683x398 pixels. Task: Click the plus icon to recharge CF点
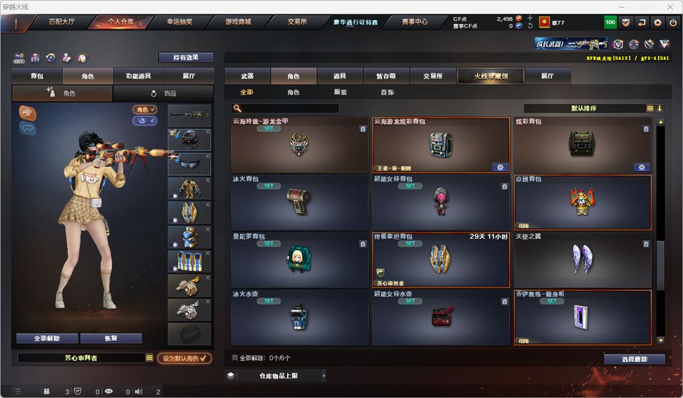pos(530,18)
